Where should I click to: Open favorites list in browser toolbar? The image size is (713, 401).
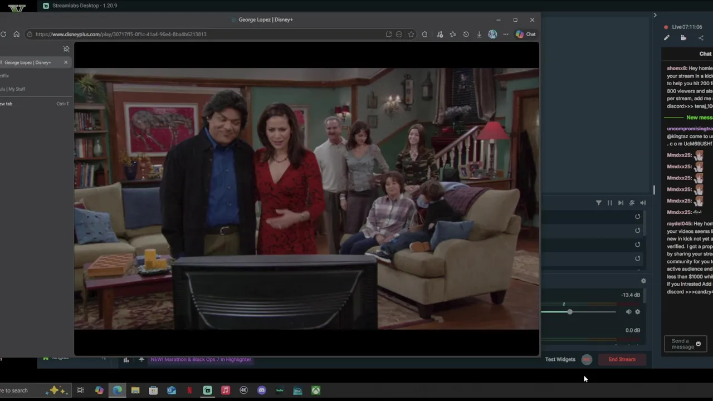453,34
